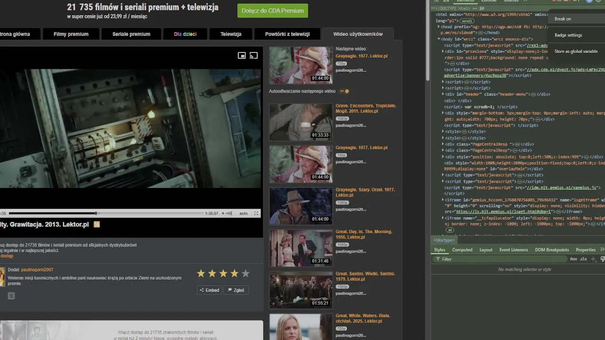Toggle autoplay of next video switch
Image resolution: width=605 pixels, height=340 pixels.
coord(344,91)
